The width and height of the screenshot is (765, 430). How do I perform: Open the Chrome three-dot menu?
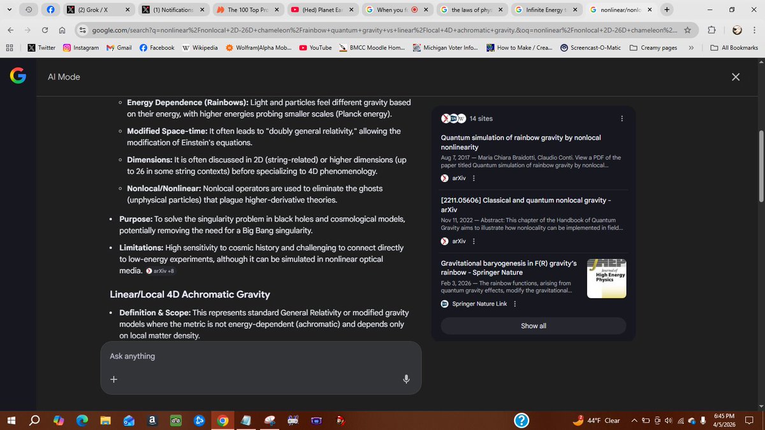coord(754,30)
